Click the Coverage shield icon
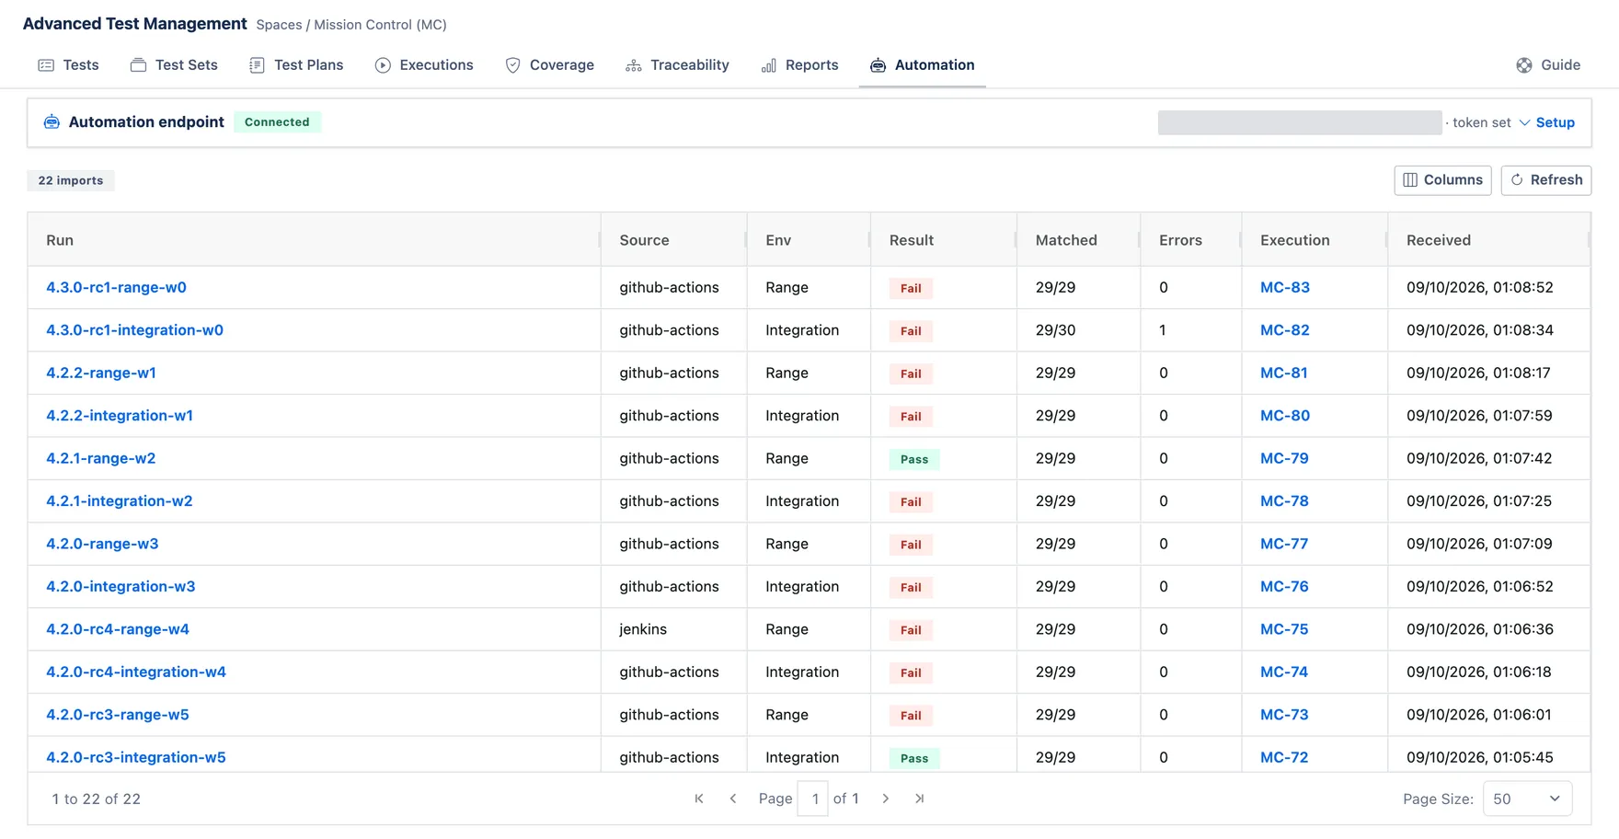 (x=513, y=65)
